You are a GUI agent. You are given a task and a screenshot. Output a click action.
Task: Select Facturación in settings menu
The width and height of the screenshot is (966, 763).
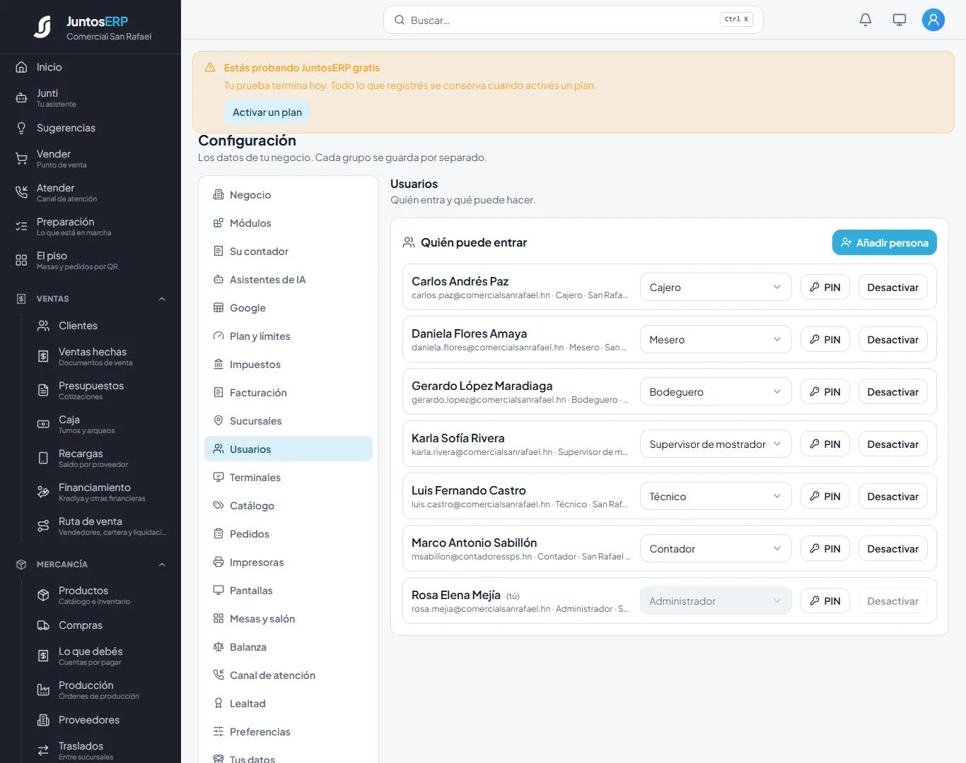point(289,393)
